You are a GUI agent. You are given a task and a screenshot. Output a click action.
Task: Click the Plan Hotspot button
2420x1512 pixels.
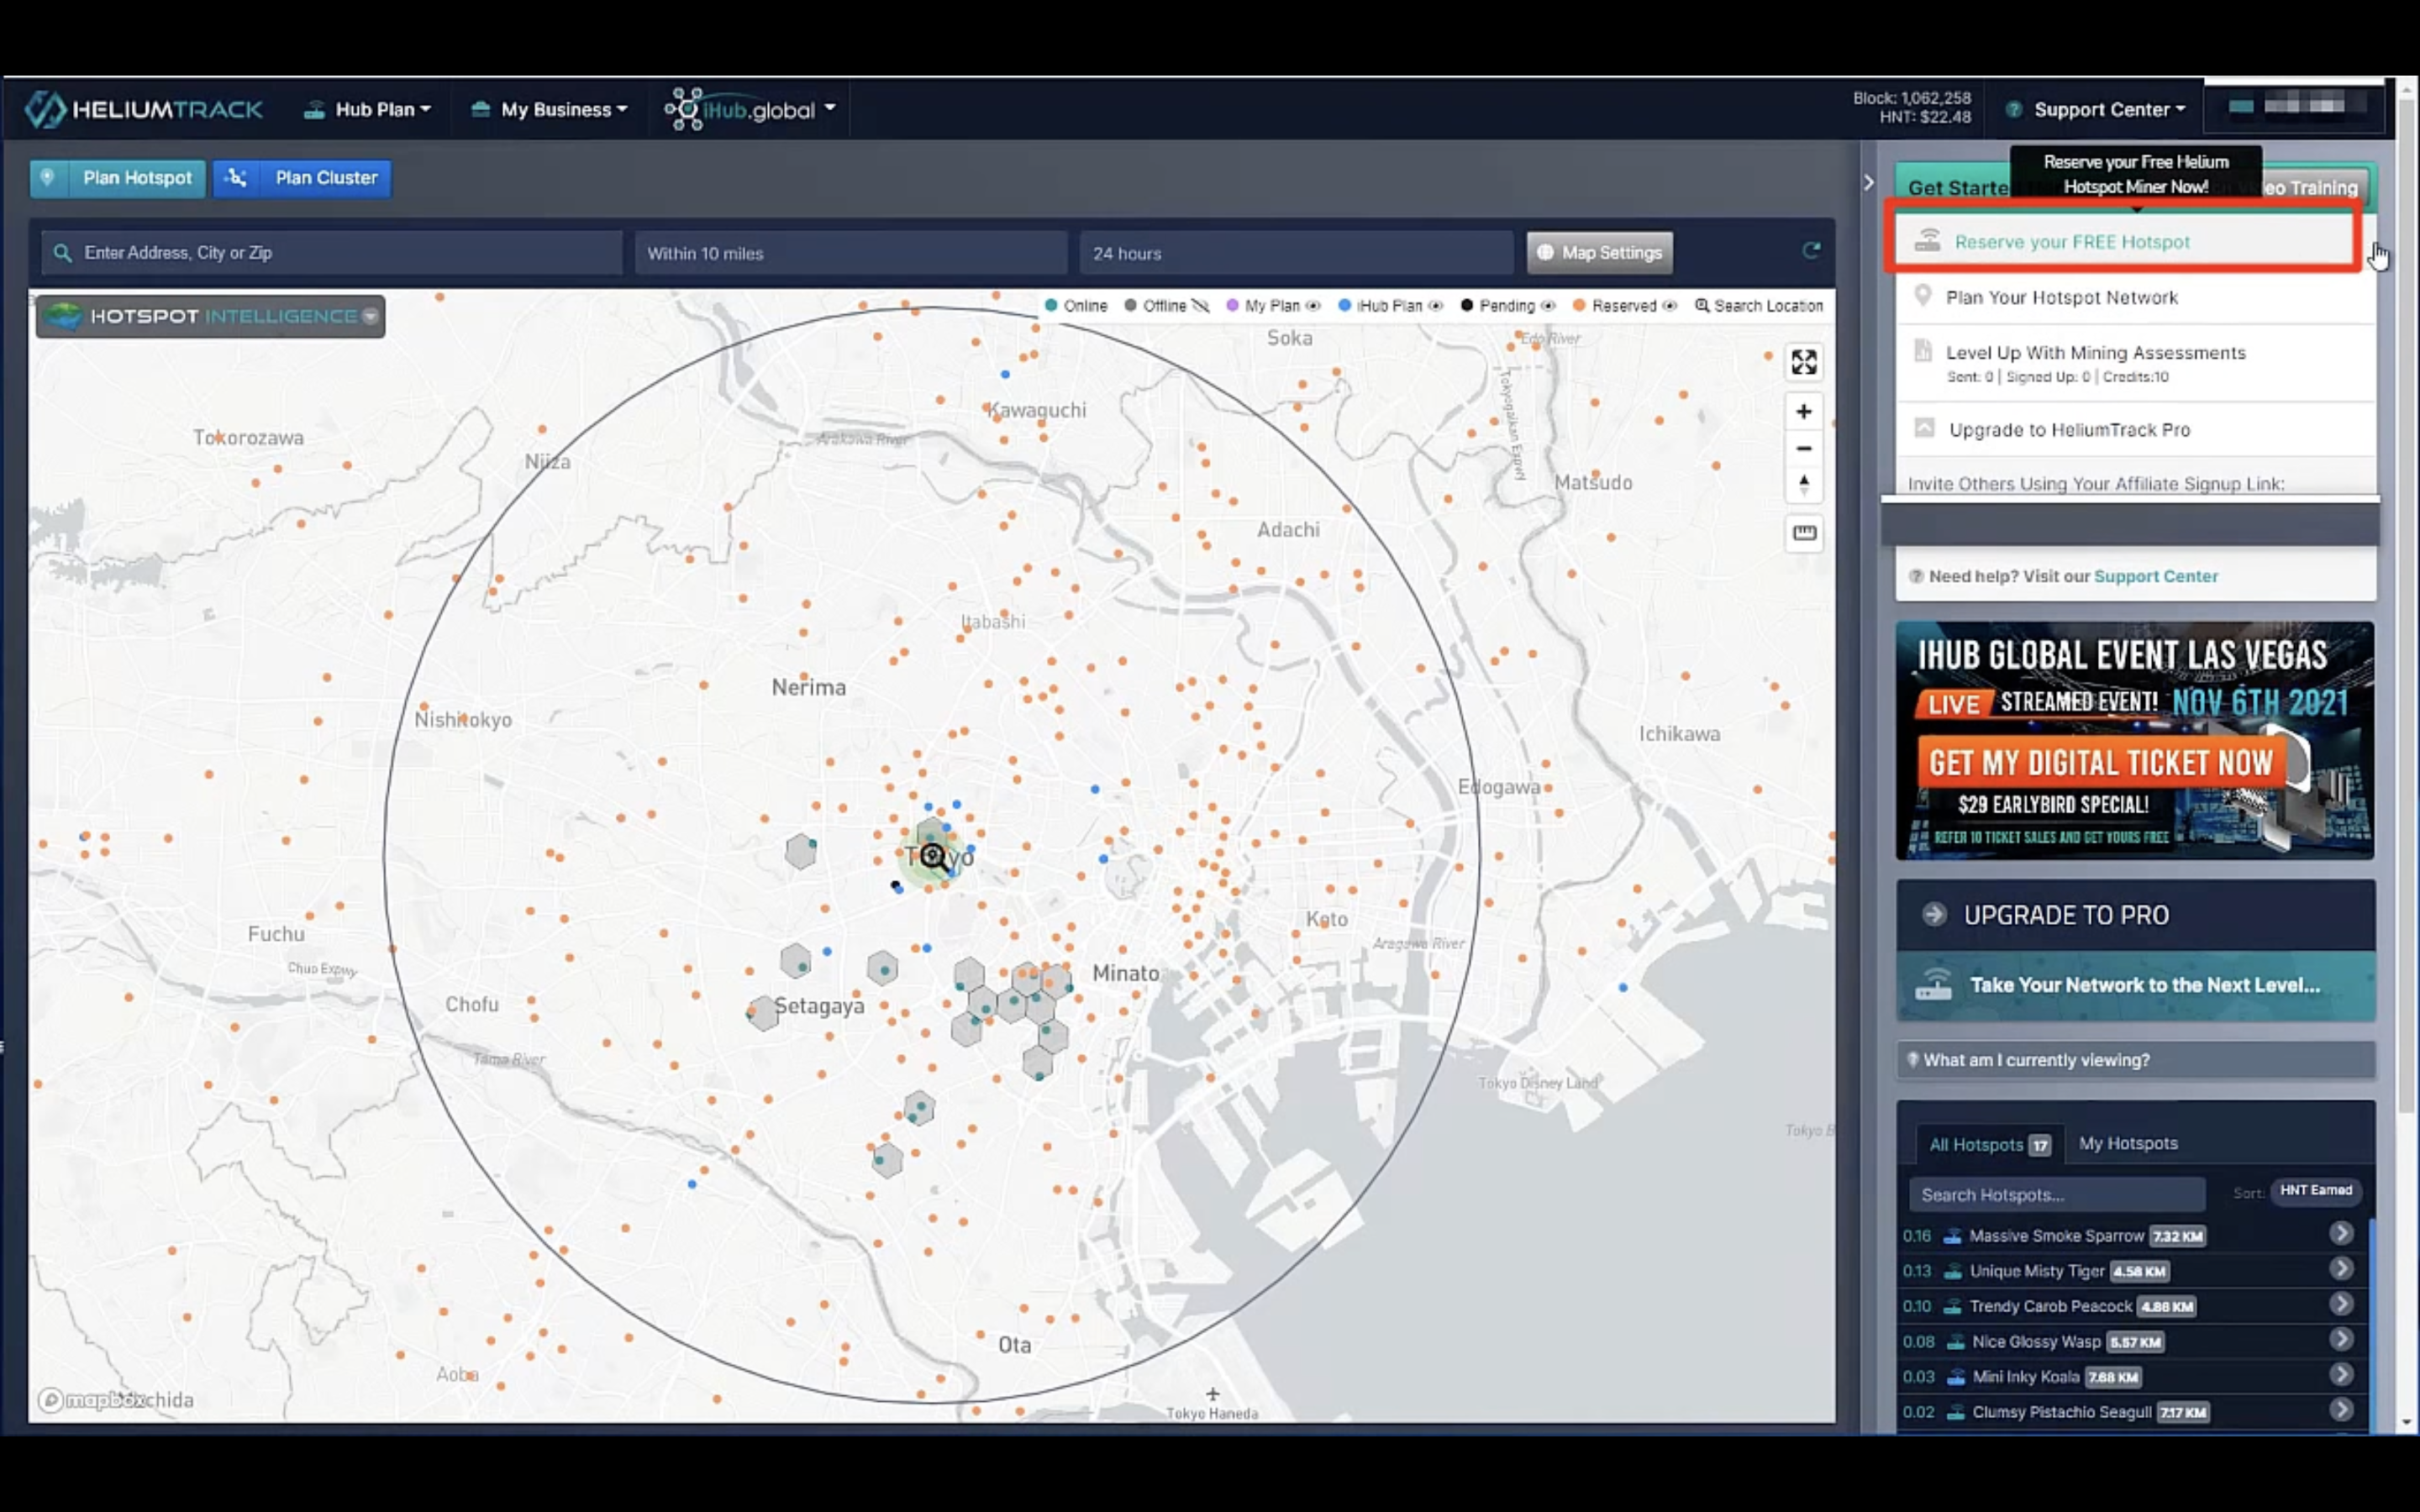[118, 178]
